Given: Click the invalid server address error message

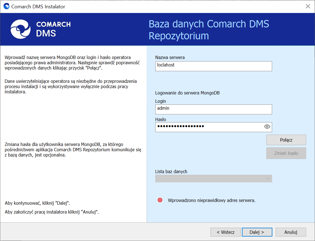Looking at the screenshot, I should pyautogui.click(x=211, y=200).
